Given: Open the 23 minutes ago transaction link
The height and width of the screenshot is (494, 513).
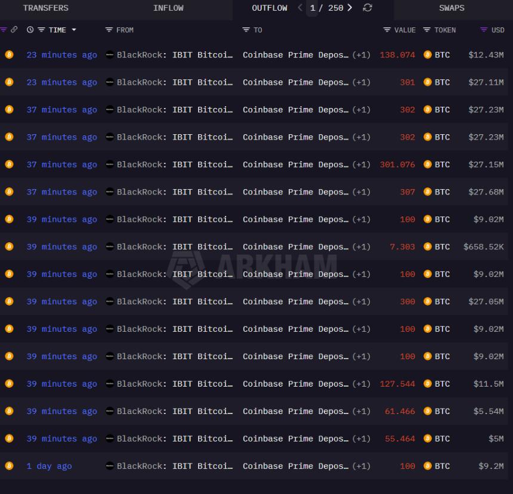Looking at the screenshot, I should 61,55.
